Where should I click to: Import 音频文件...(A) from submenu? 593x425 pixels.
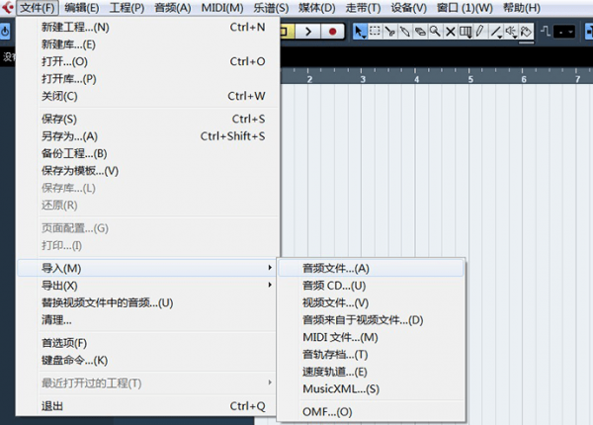(371, 268)
